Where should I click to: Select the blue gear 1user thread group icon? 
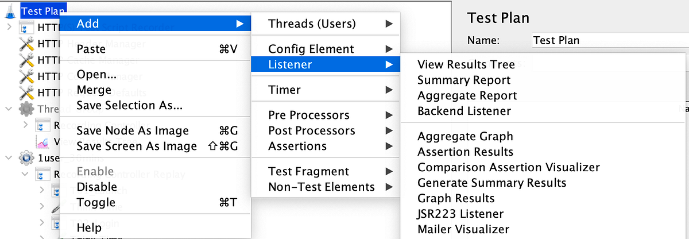(x=26, y=157)
